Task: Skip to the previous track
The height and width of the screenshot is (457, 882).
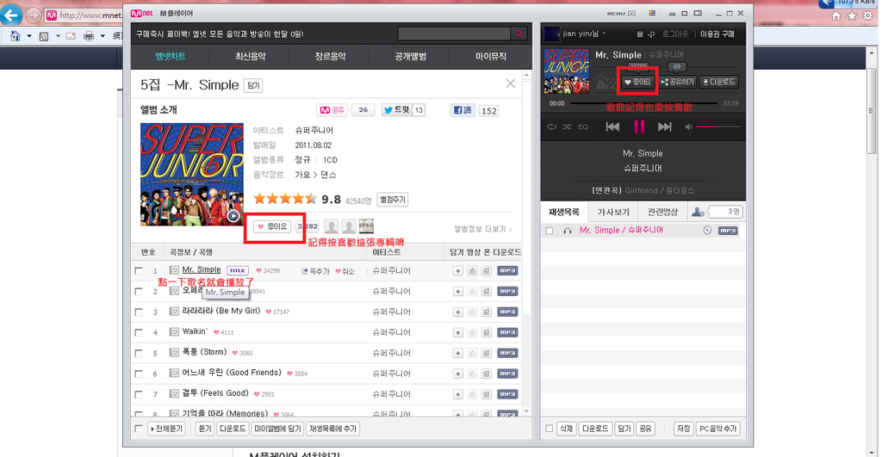Action: tap(612, 127)
